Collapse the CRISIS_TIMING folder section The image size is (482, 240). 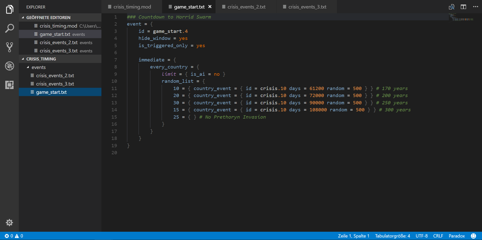pos(60,59)
